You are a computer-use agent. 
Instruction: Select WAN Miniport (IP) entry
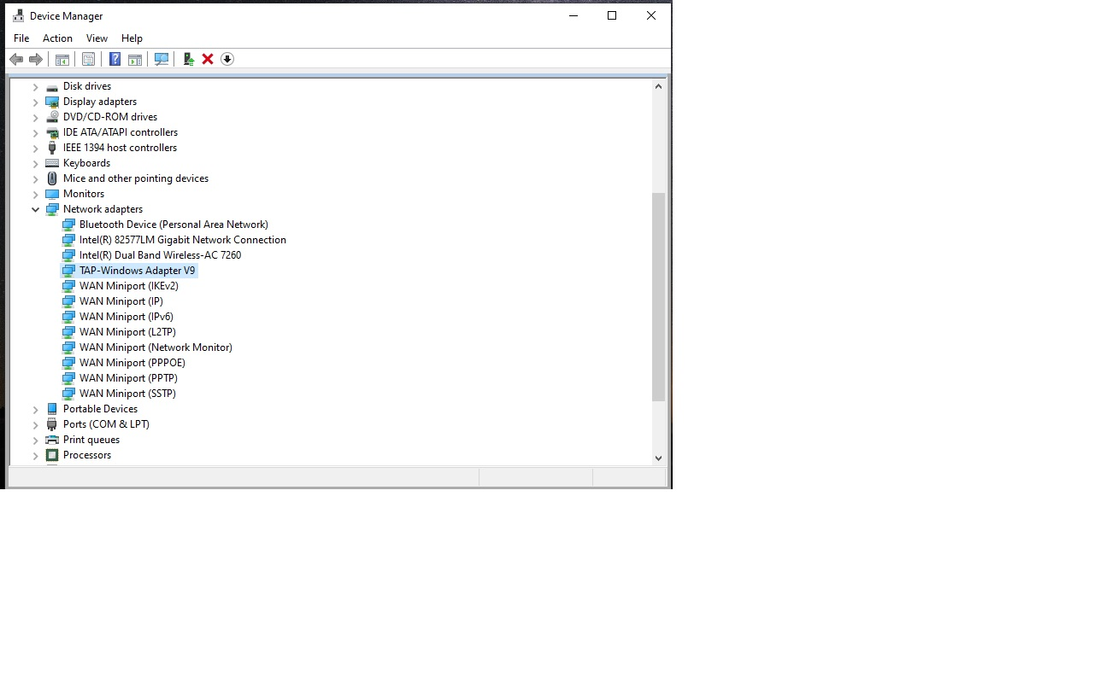[x=121, y=301]
